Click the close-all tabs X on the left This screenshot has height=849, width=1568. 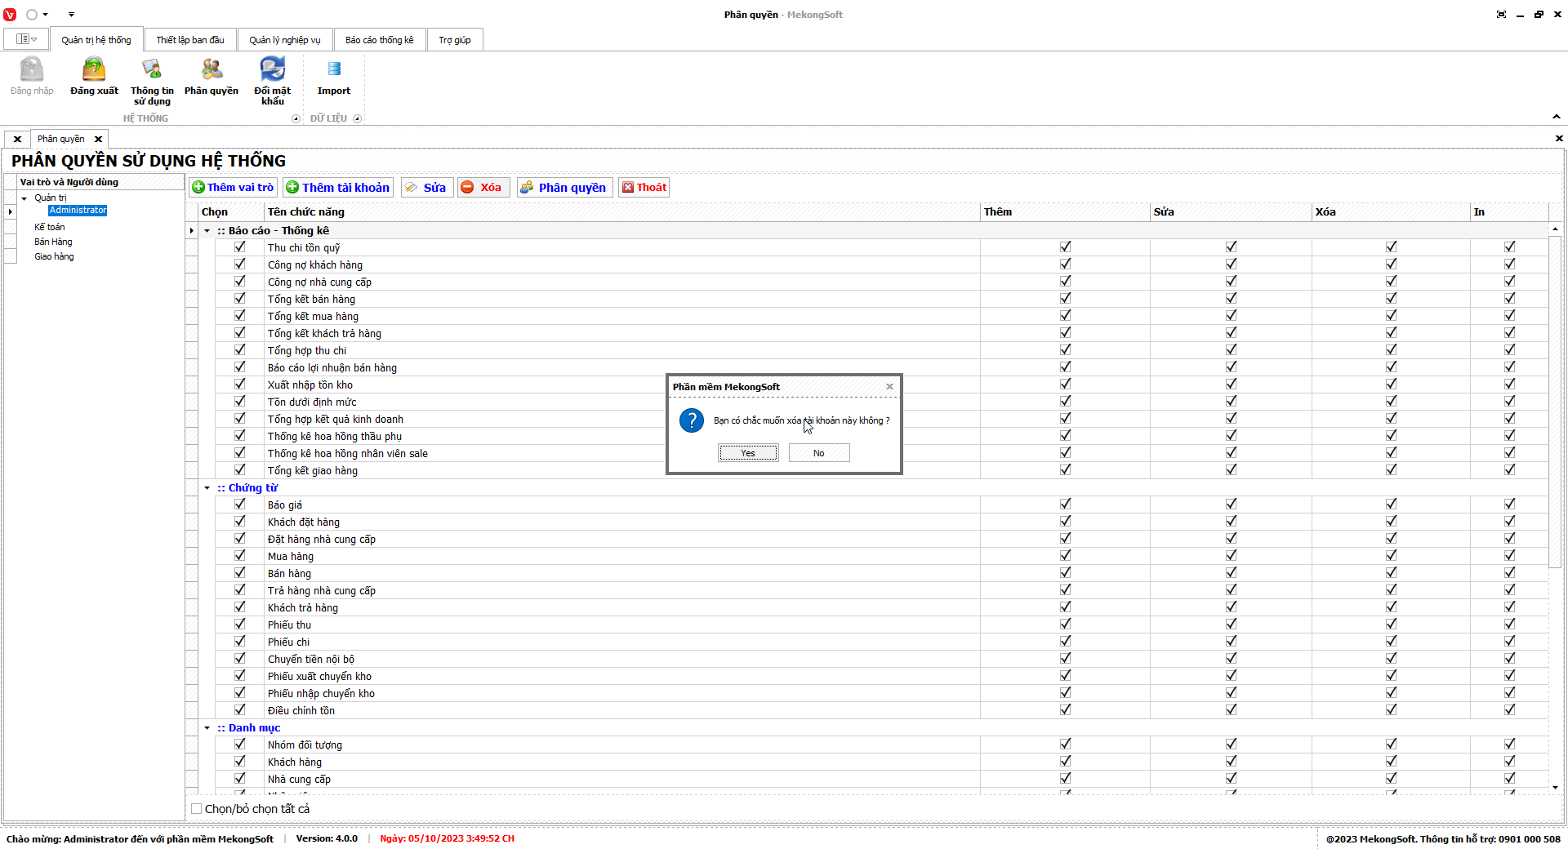click(17, 139)
